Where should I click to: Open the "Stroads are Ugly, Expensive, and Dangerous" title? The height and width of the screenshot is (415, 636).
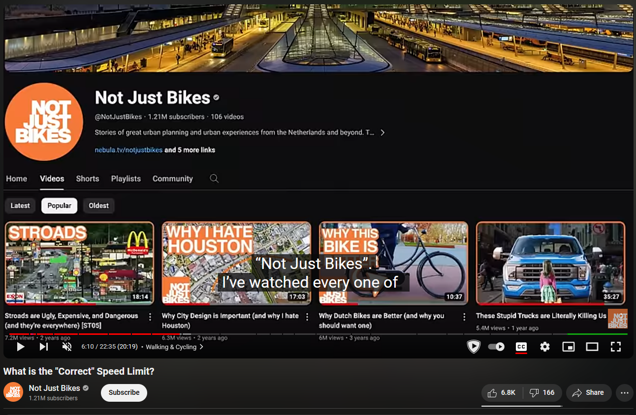point(71,321)
